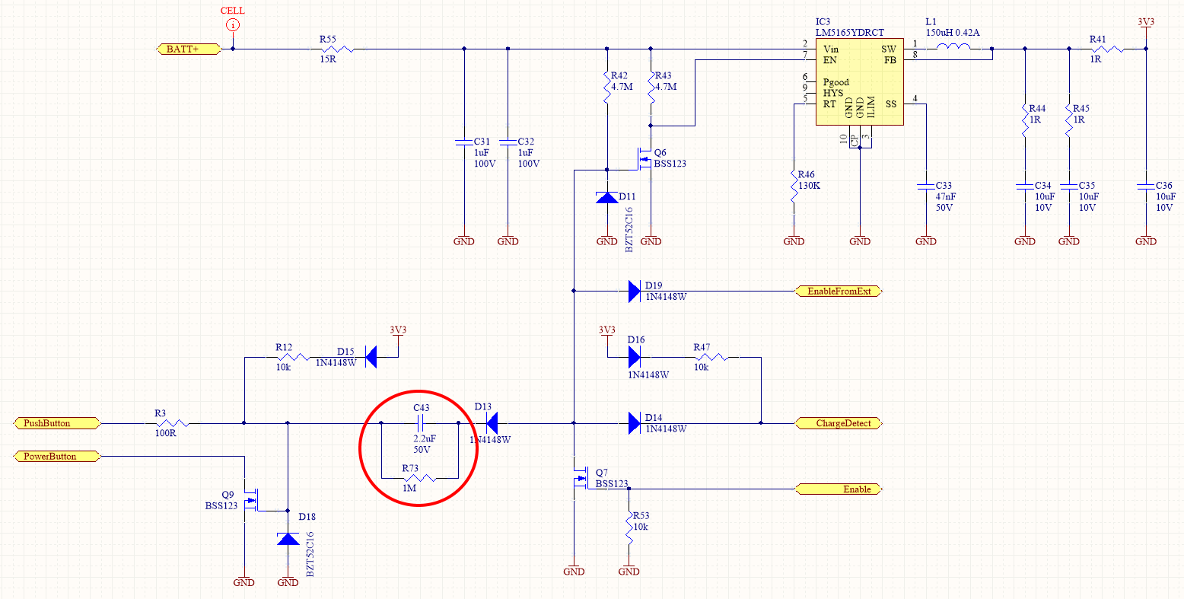The image size is (1184, 599).
Task: Click capacitor C33 47nF symbol
Action: pos(925,185)
